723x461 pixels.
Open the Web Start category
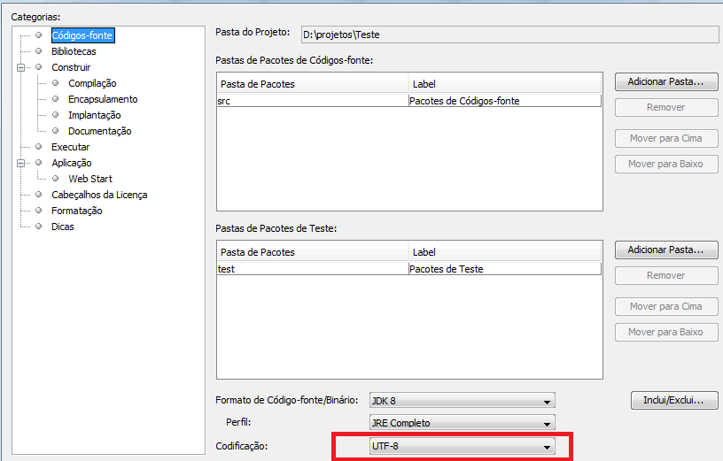coord(90,179)
